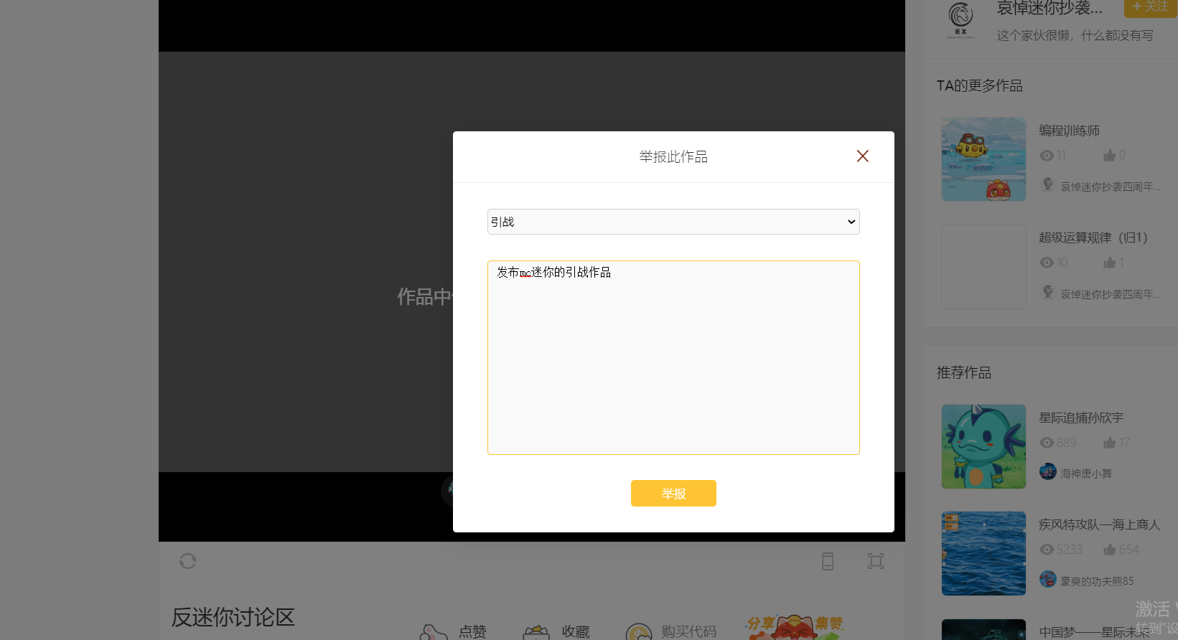
Task: Click the 推荐作品 heading
Action: pyautogui.click(x=964, y=372)
